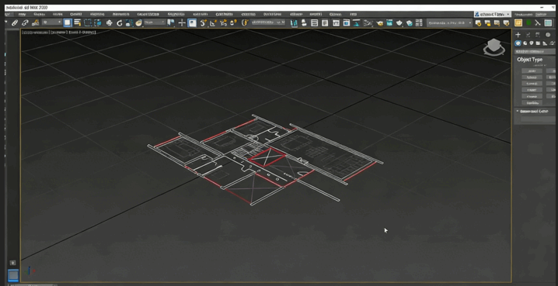
Task: Open the reference coordinate system dropdown
Action: point(155,22)
